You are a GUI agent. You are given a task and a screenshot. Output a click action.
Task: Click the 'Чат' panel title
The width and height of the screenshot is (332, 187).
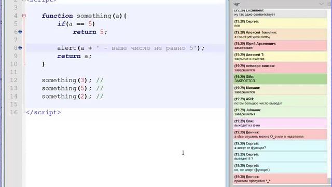coord(237,4)
